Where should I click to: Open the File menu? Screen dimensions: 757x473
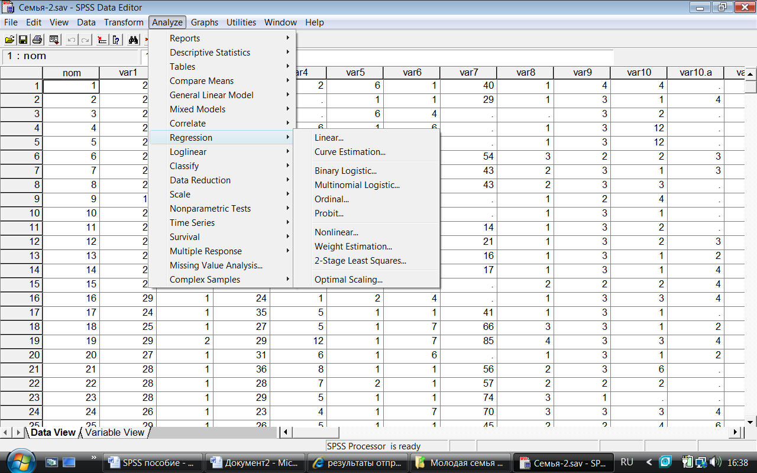11,22
